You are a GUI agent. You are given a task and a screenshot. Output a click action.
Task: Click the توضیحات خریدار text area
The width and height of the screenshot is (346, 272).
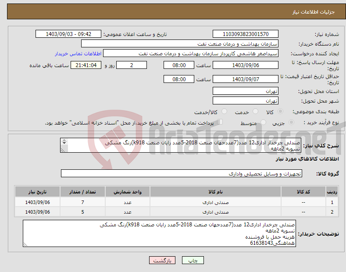pyautogui.click(x=159, y=233)
